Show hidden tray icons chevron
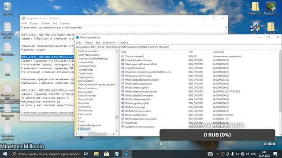 coord(218,154)
